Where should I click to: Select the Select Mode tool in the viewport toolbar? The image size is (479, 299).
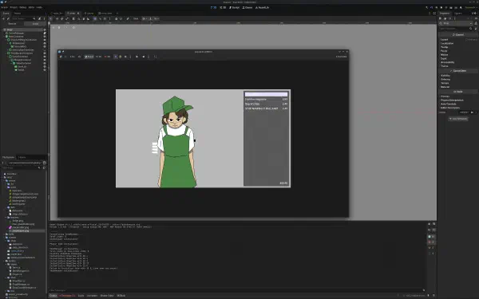[x=50, y=18]
